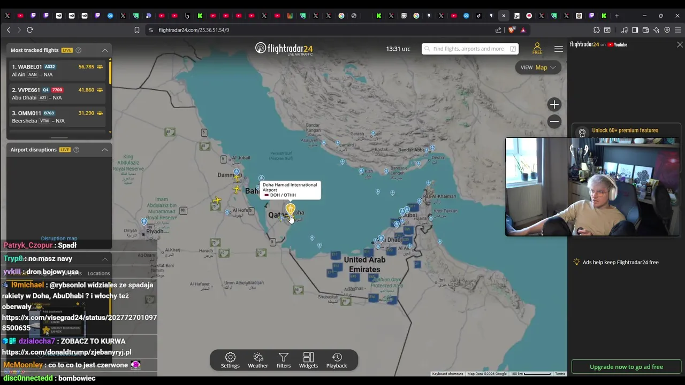Close the Flightradar24 YouTube side panel

coord(680,44)
